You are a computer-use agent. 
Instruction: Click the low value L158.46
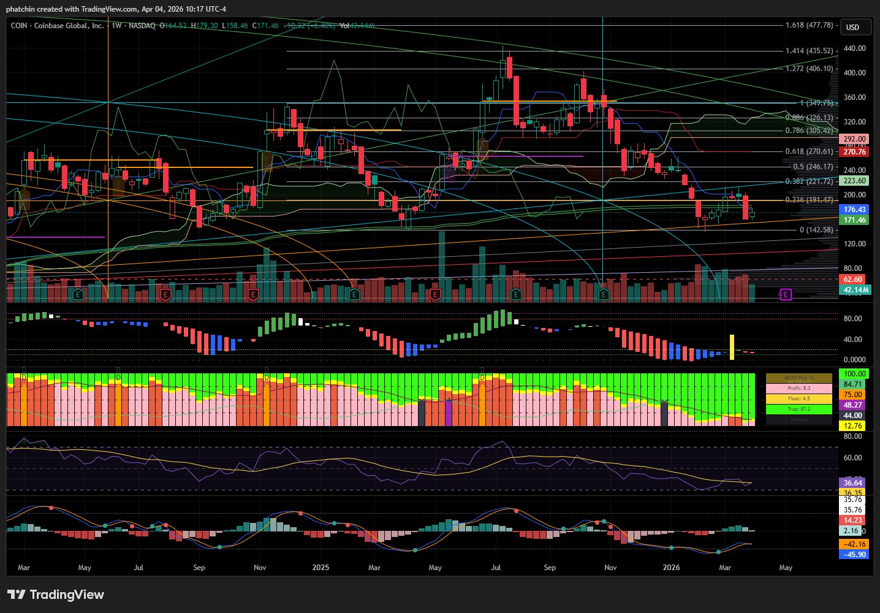(235, 26)
